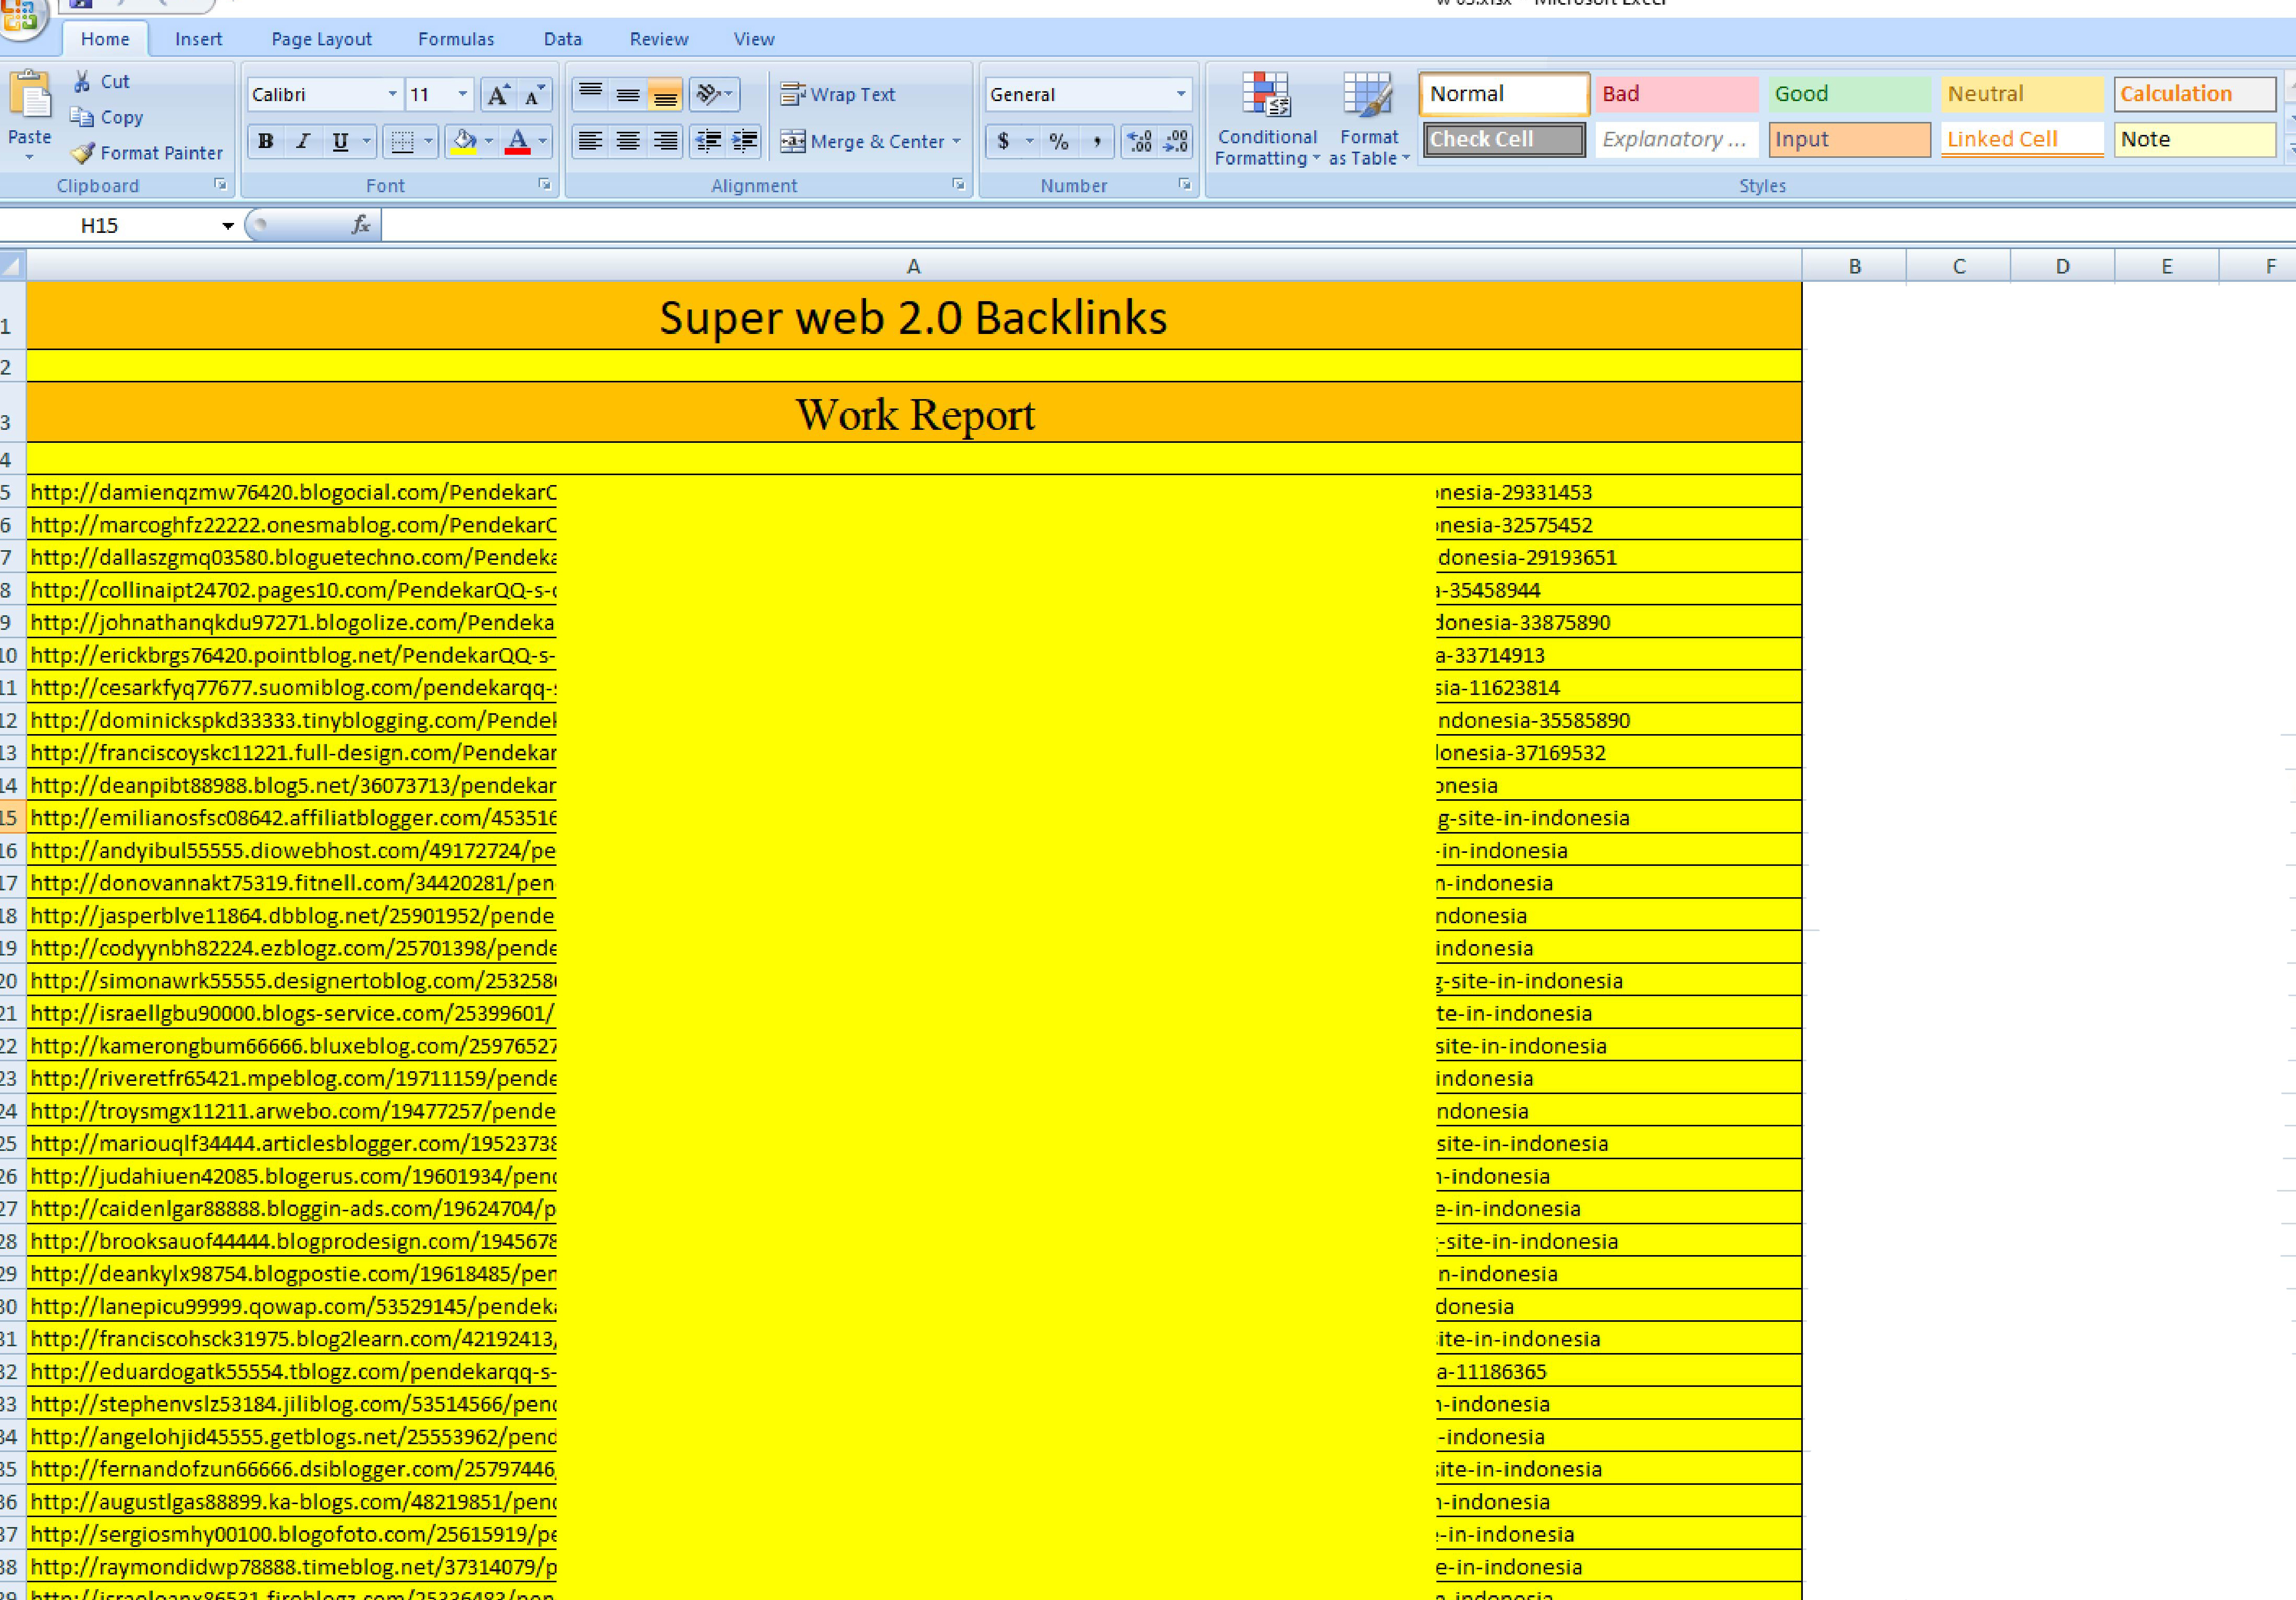The height and width of the screenshot is (1600, 2296).
Task: Apply the Good cell style
Action: (1849, 93)
